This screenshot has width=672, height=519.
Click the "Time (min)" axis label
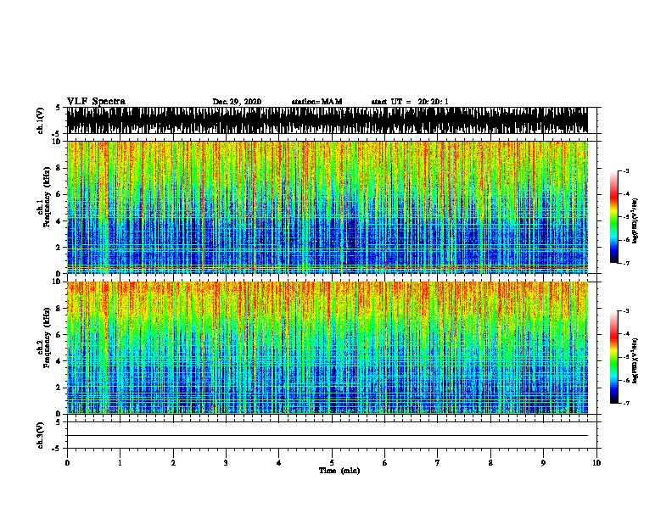pyautogui.click(x=339, y=471)
